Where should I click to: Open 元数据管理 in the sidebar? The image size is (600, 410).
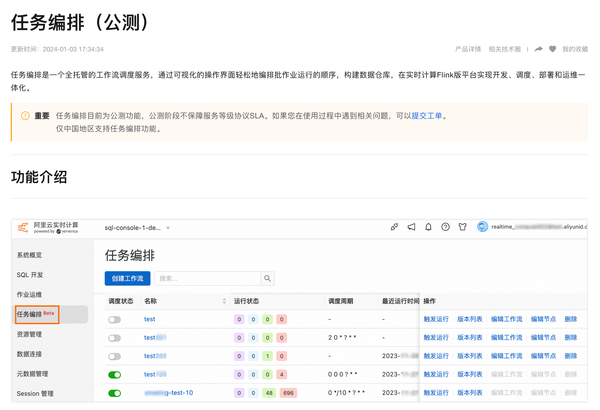pos(32,374)
